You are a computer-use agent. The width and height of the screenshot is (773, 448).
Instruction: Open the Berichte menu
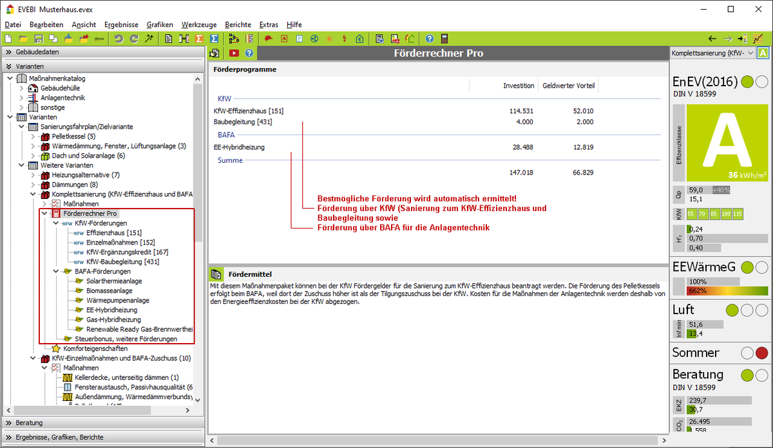pos(238,24)
